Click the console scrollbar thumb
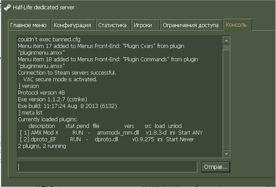 pyautogui.click(x=226, y=48)
